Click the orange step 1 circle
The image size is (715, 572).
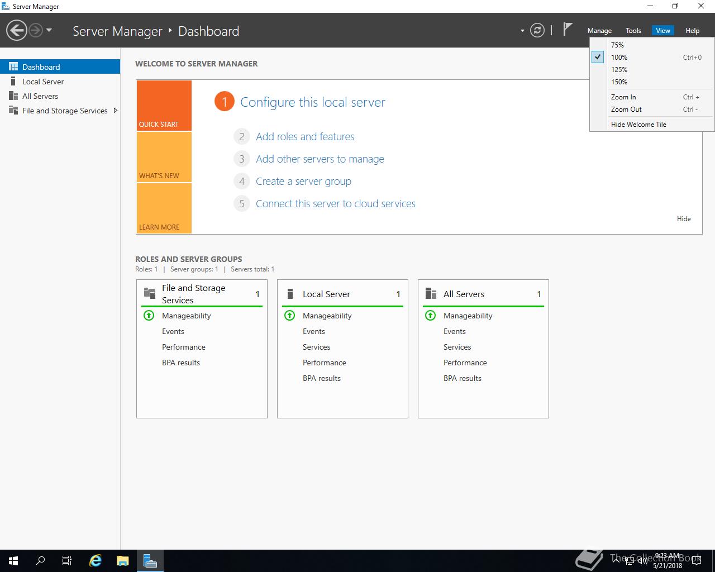pyautogui.click(x=224, y=102)
